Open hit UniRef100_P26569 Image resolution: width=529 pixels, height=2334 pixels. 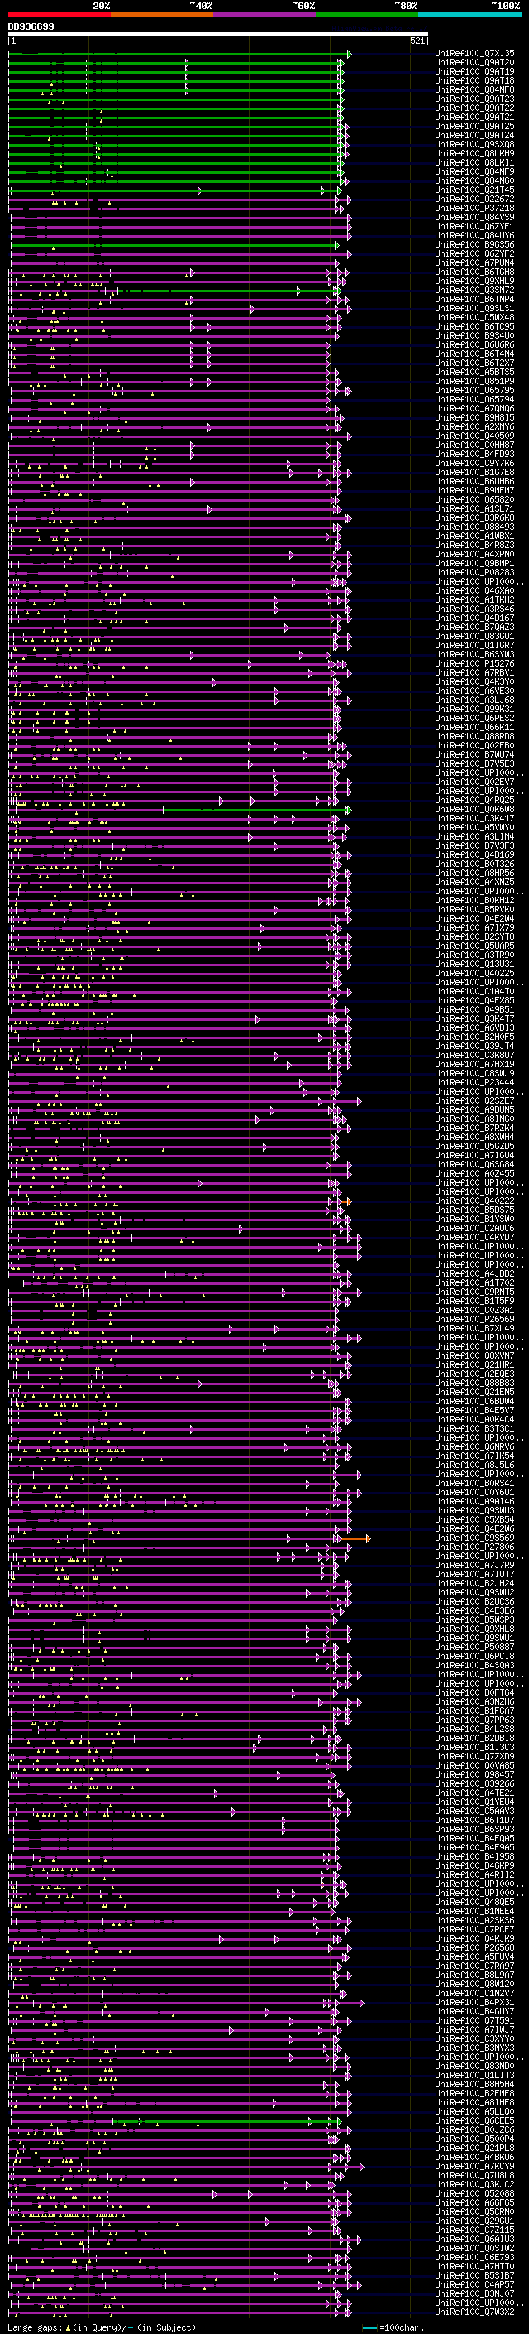(474, 1319)
